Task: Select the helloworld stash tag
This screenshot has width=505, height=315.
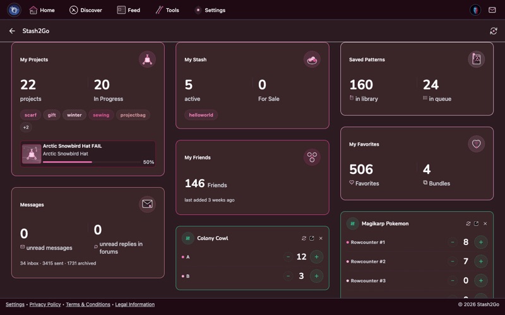Action: click(x=201, y=115)
